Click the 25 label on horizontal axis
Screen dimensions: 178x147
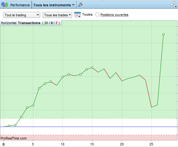(151, 144)
